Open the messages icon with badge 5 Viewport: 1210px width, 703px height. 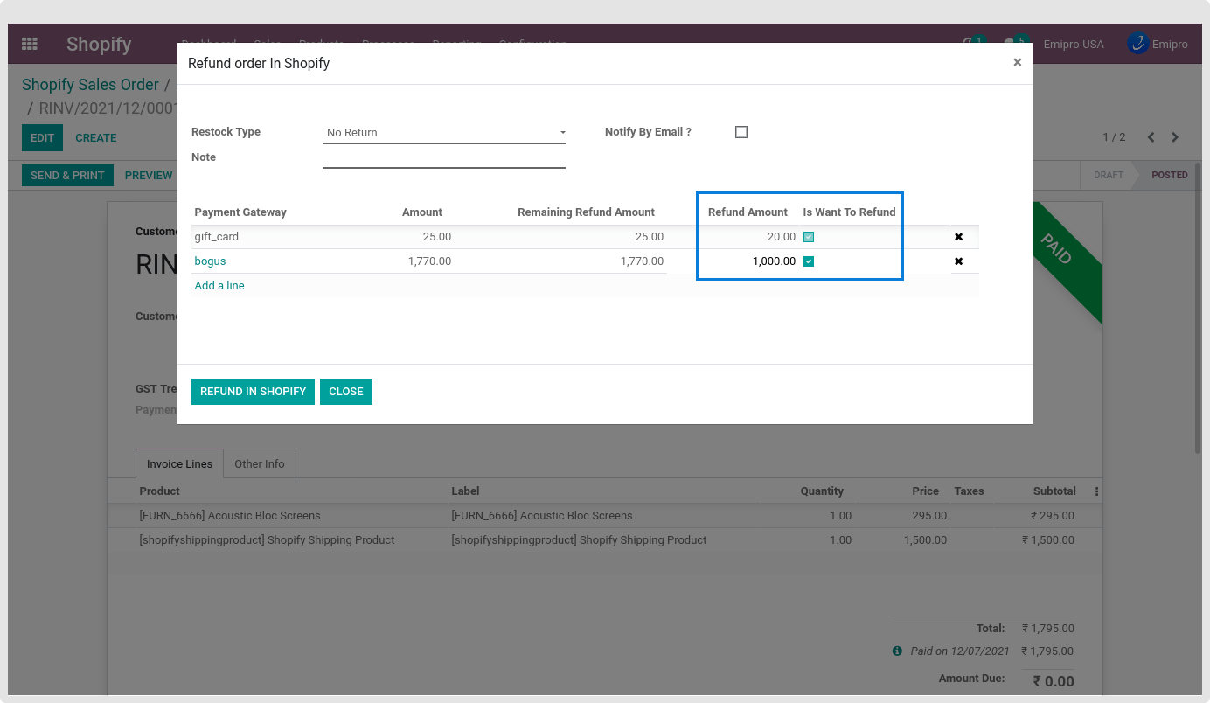pyautogui.click(x=1012, y=44)
